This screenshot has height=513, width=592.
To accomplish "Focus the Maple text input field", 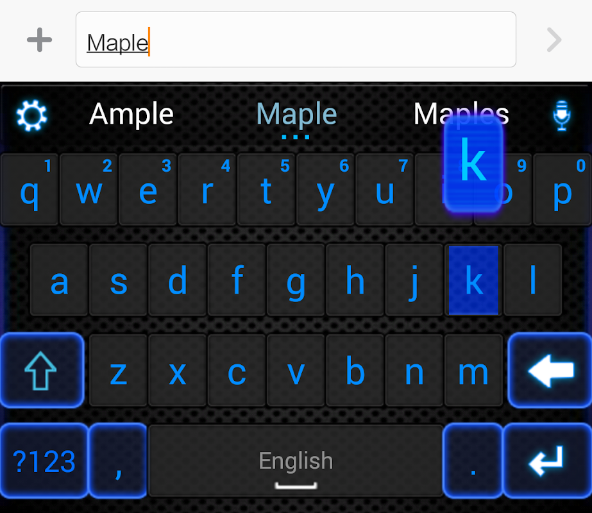I will point(296,40).
